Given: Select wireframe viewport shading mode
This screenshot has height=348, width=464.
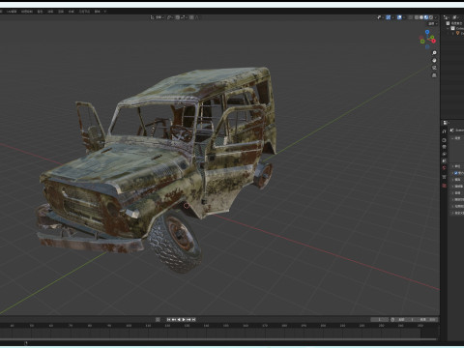Looking at the screenshot, I should pos(417,17).
